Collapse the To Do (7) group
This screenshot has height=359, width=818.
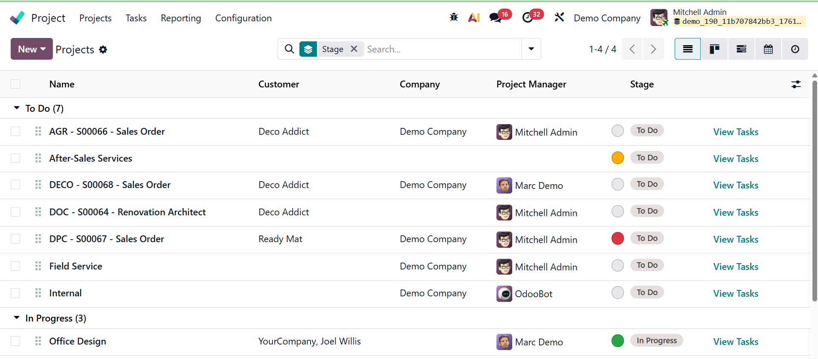(17, 108)
